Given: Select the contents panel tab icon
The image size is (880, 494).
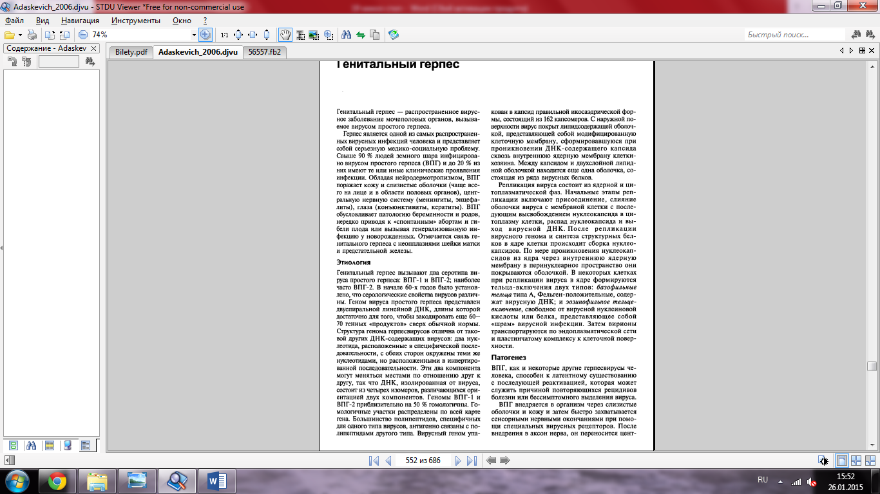Looking at the screenshot, I should [x=86, y=445].
